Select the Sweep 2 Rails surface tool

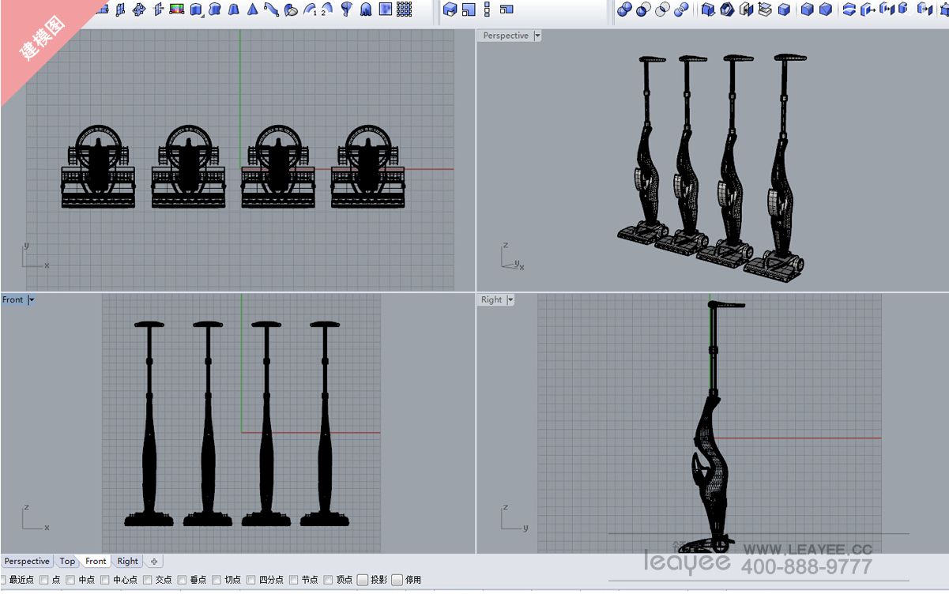click(327, 9)
